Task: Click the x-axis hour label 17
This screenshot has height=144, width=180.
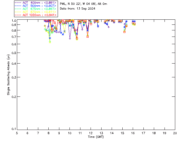Action: [x=143, y=133]
